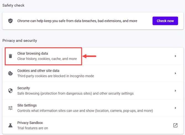Click the trash can icon for Clear browsing data
The width and height of the screenshot is (185, 135).
pos(11,56)
